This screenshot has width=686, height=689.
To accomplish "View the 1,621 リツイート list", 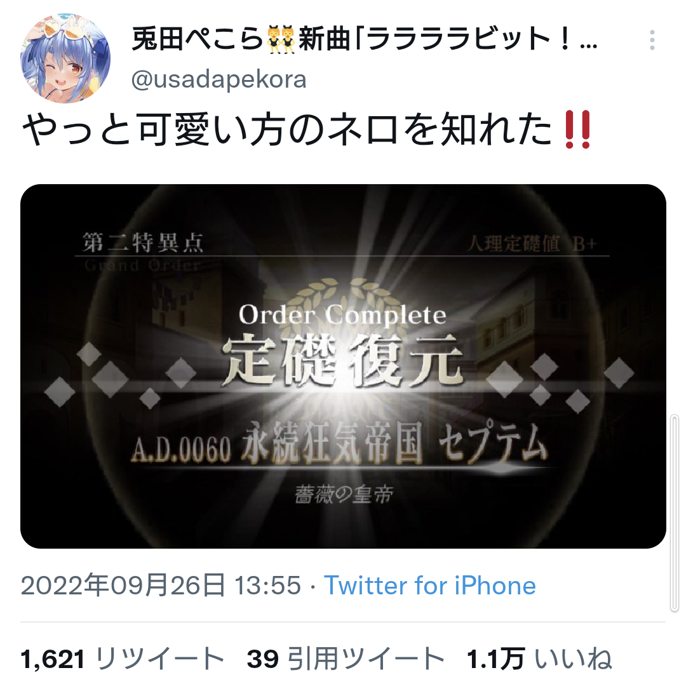I will (x=123, y=659).
